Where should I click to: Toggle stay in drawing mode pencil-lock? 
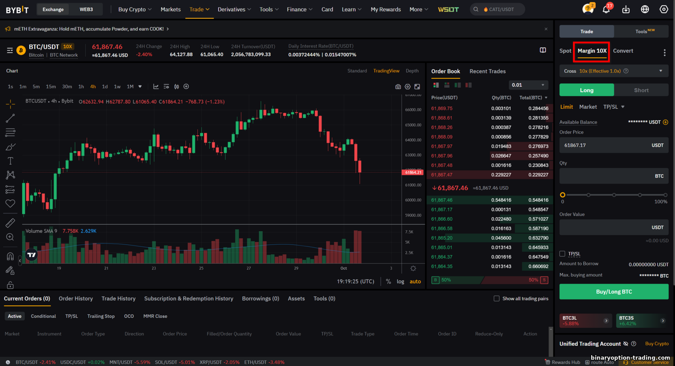[10, 270]
